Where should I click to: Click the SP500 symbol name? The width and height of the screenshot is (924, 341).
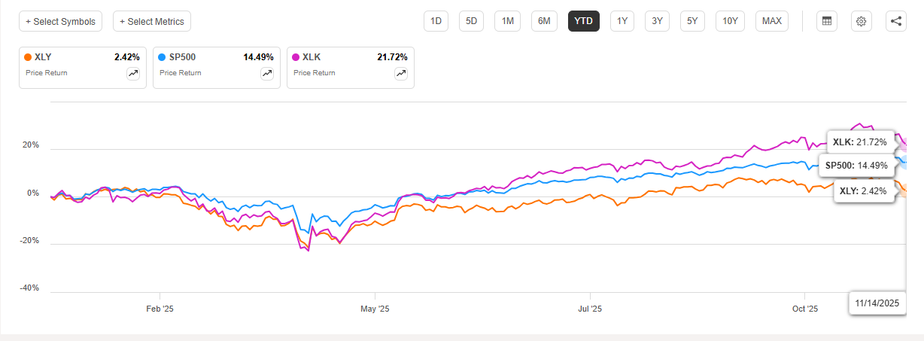(183, 57)
